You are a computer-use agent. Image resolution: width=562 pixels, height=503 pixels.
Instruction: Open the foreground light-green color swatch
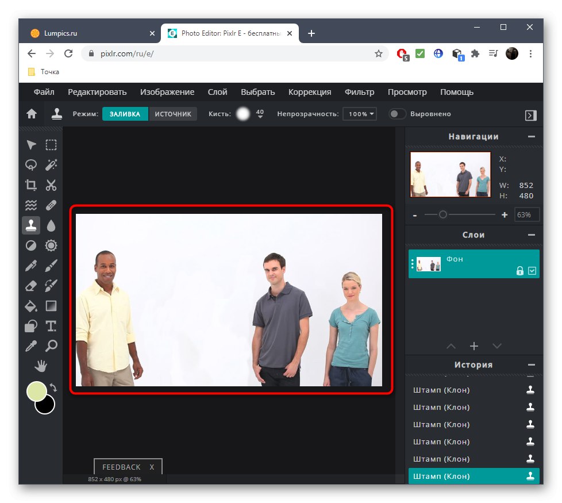coord(37,391)
